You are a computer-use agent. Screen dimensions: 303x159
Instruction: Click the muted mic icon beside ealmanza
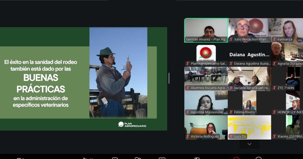(274, 39)
